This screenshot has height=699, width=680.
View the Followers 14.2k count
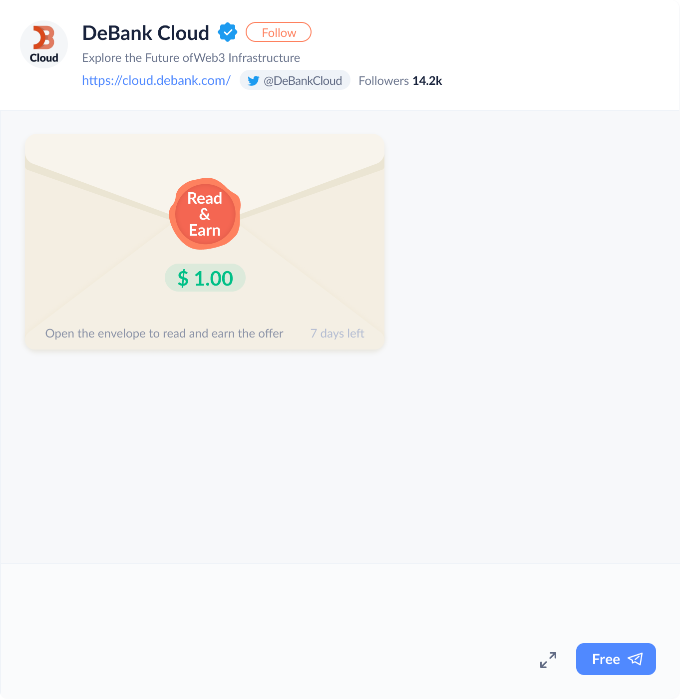(x=400, y=81)
